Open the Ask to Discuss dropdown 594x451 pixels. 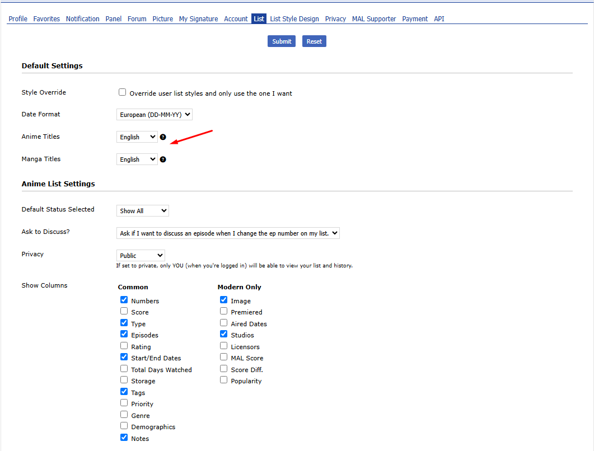click(228, 233)
